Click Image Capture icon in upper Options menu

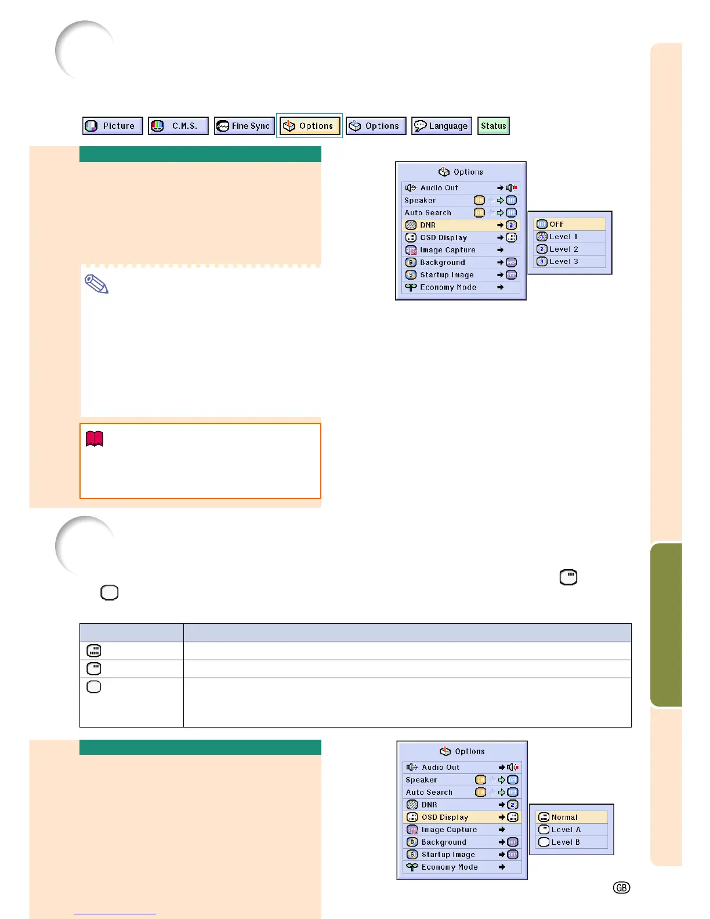411,250
